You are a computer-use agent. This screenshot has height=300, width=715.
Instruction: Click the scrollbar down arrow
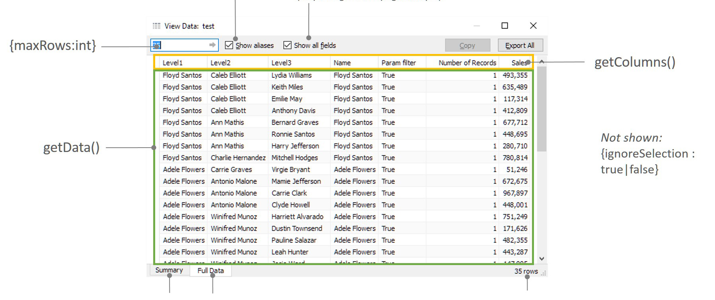coord(542,259)
